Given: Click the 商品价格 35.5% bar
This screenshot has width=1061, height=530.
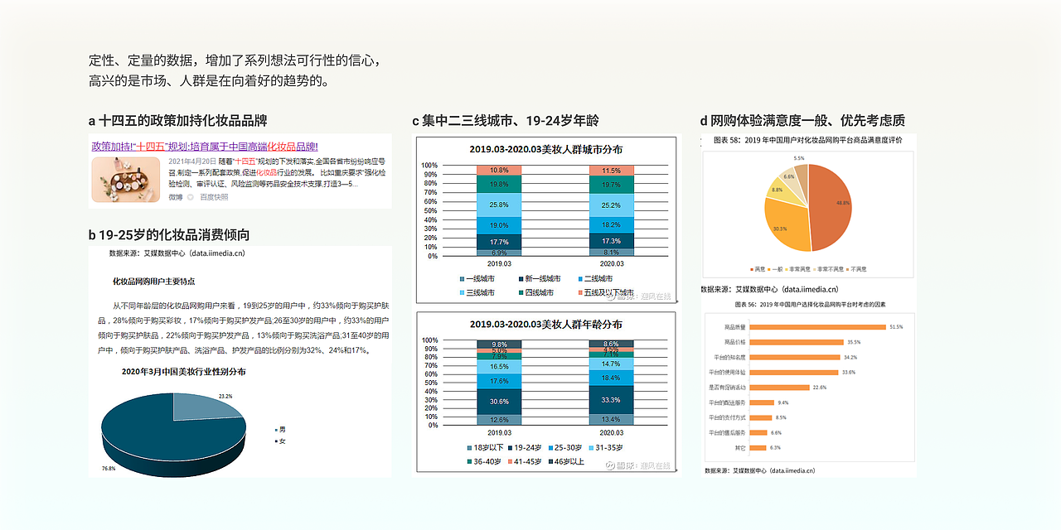Looking at the screenshot, I should pyautogui.click(x=796, y=342).
